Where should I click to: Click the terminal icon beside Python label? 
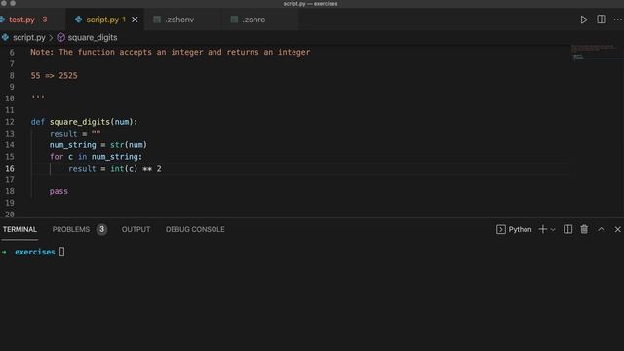pyautogui.click(x=500, y=230)
